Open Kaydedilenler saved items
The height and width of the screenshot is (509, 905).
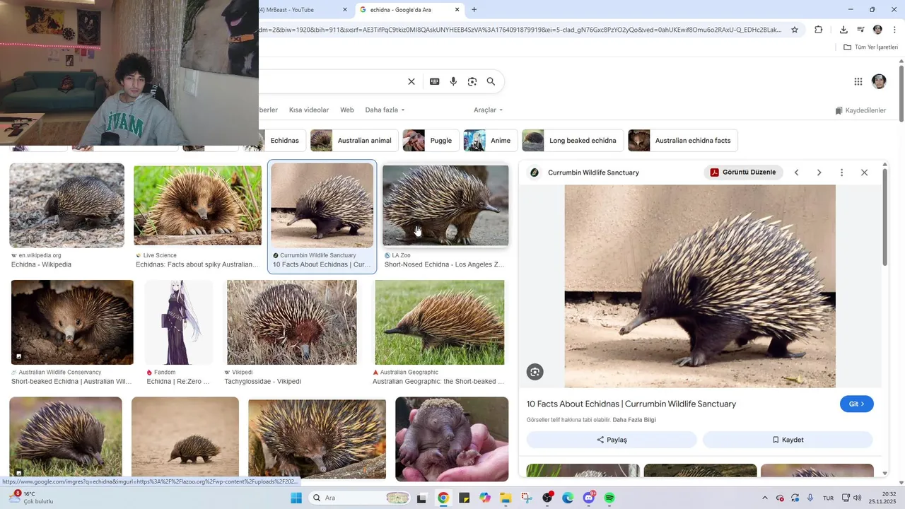pos(860,110)
